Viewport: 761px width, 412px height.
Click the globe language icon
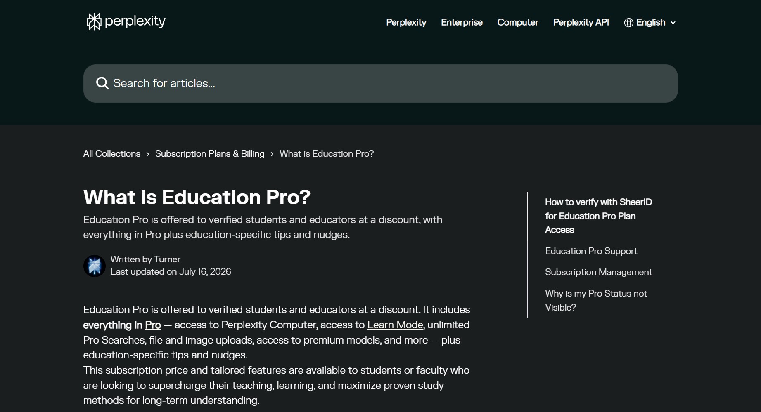[x=628, y=23]
